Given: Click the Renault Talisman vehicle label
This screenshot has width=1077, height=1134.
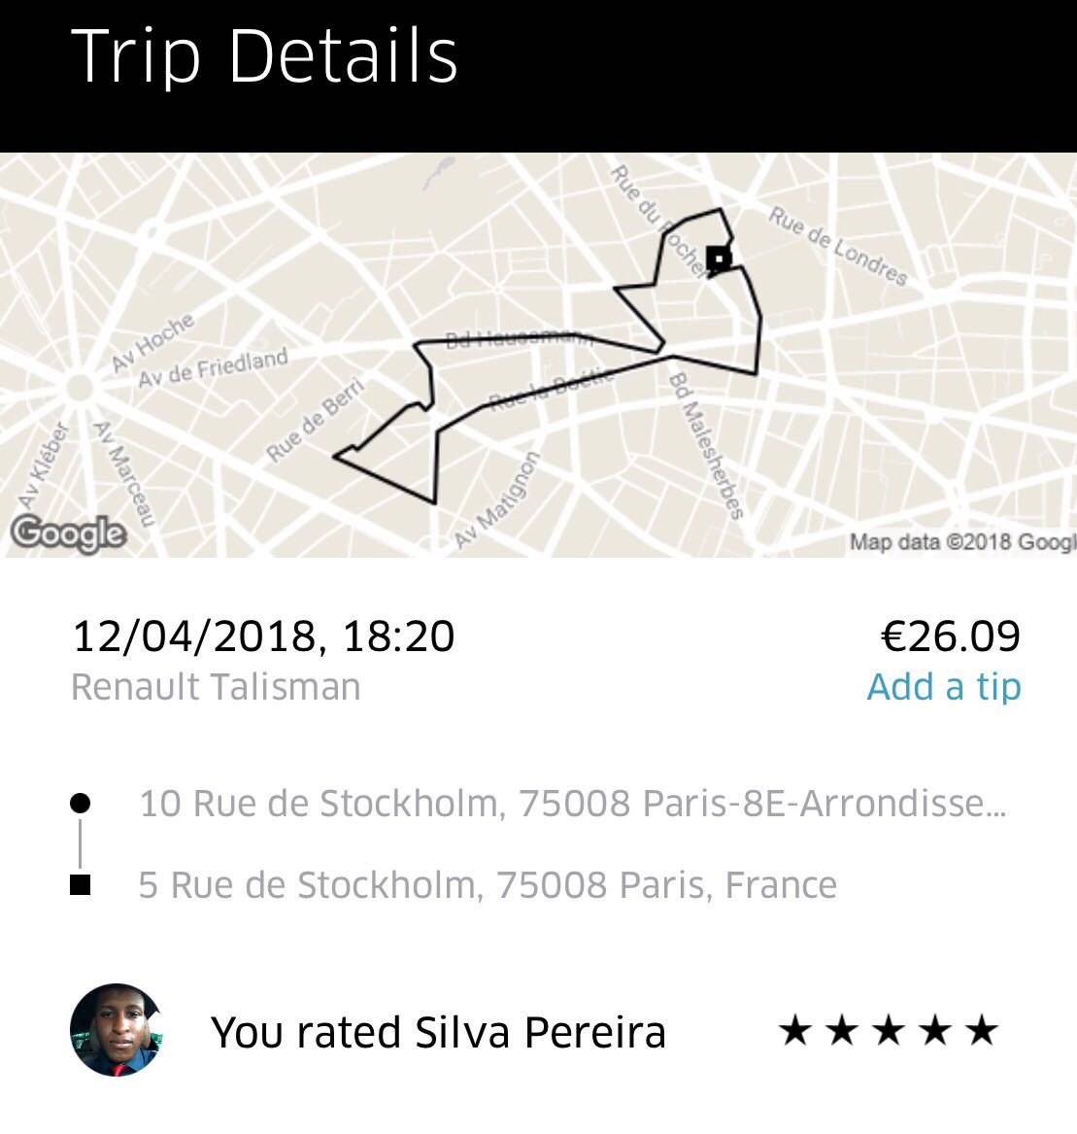Looking at the screenshot, I should 216,687.
